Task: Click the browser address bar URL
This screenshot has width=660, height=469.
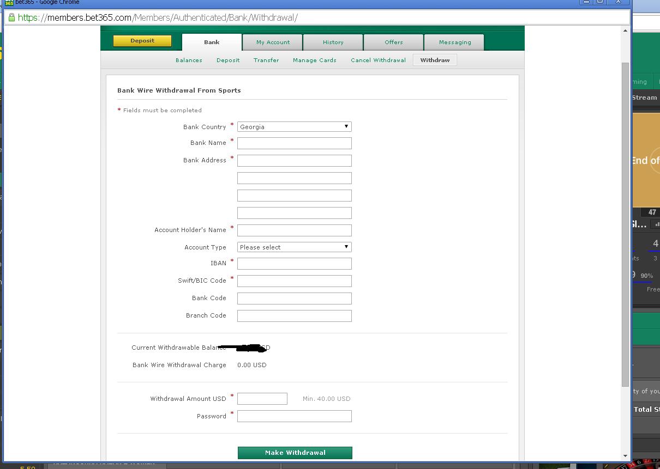Action: tap(158, 17)
